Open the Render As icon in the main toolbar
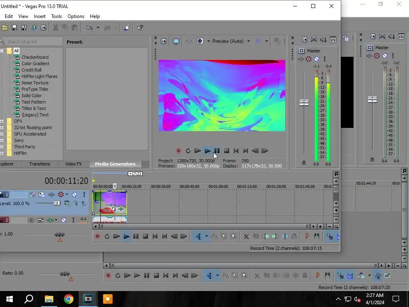 tap(34, 28)
